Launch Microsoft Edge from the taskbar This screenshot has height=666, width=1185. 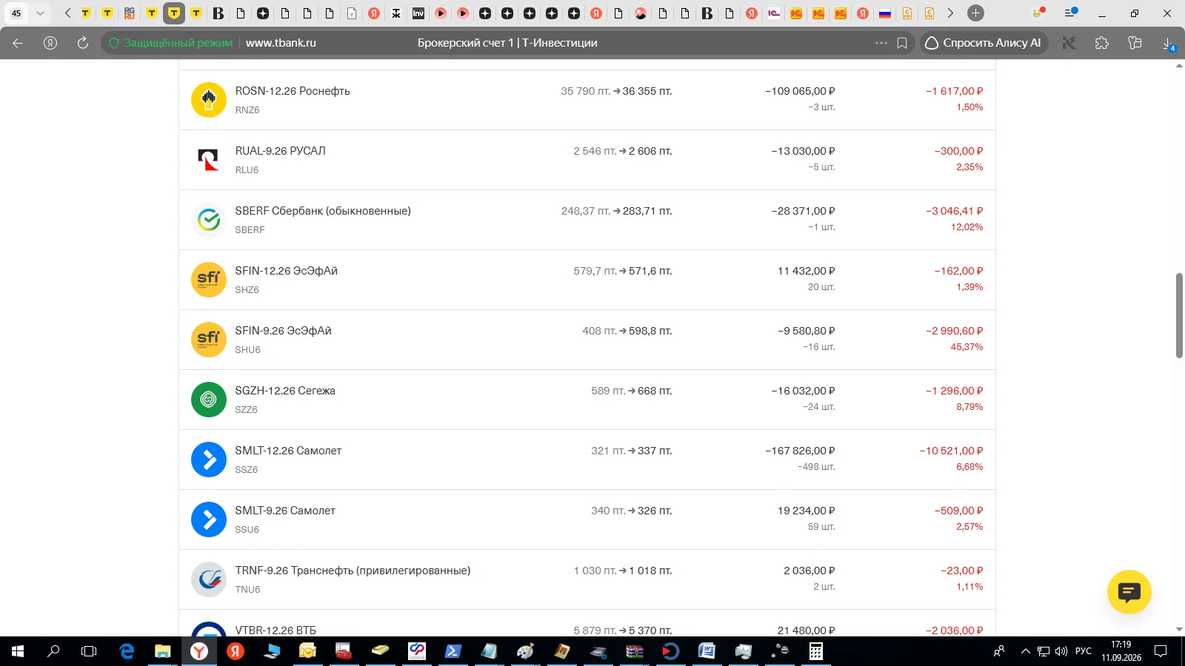pyautogui.click(x=127, y=651)
